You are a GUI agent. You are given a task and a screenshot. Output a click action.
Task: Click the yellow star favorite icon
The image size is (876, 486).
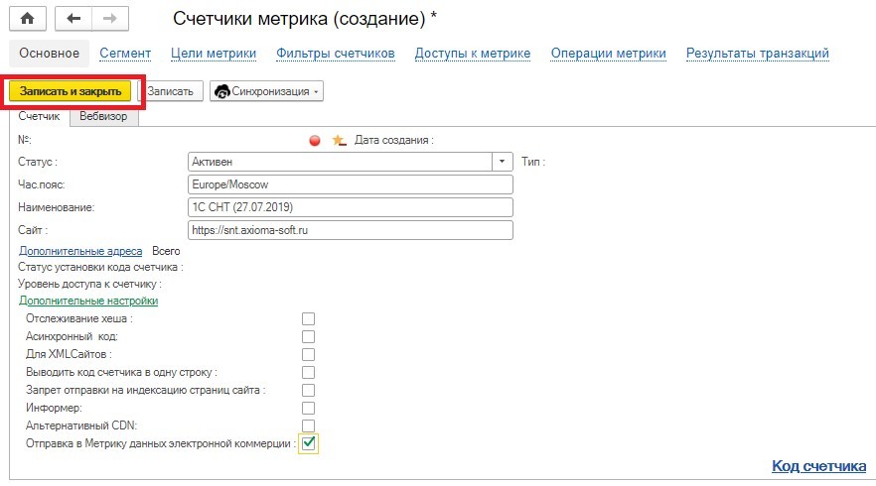(339, 141)
